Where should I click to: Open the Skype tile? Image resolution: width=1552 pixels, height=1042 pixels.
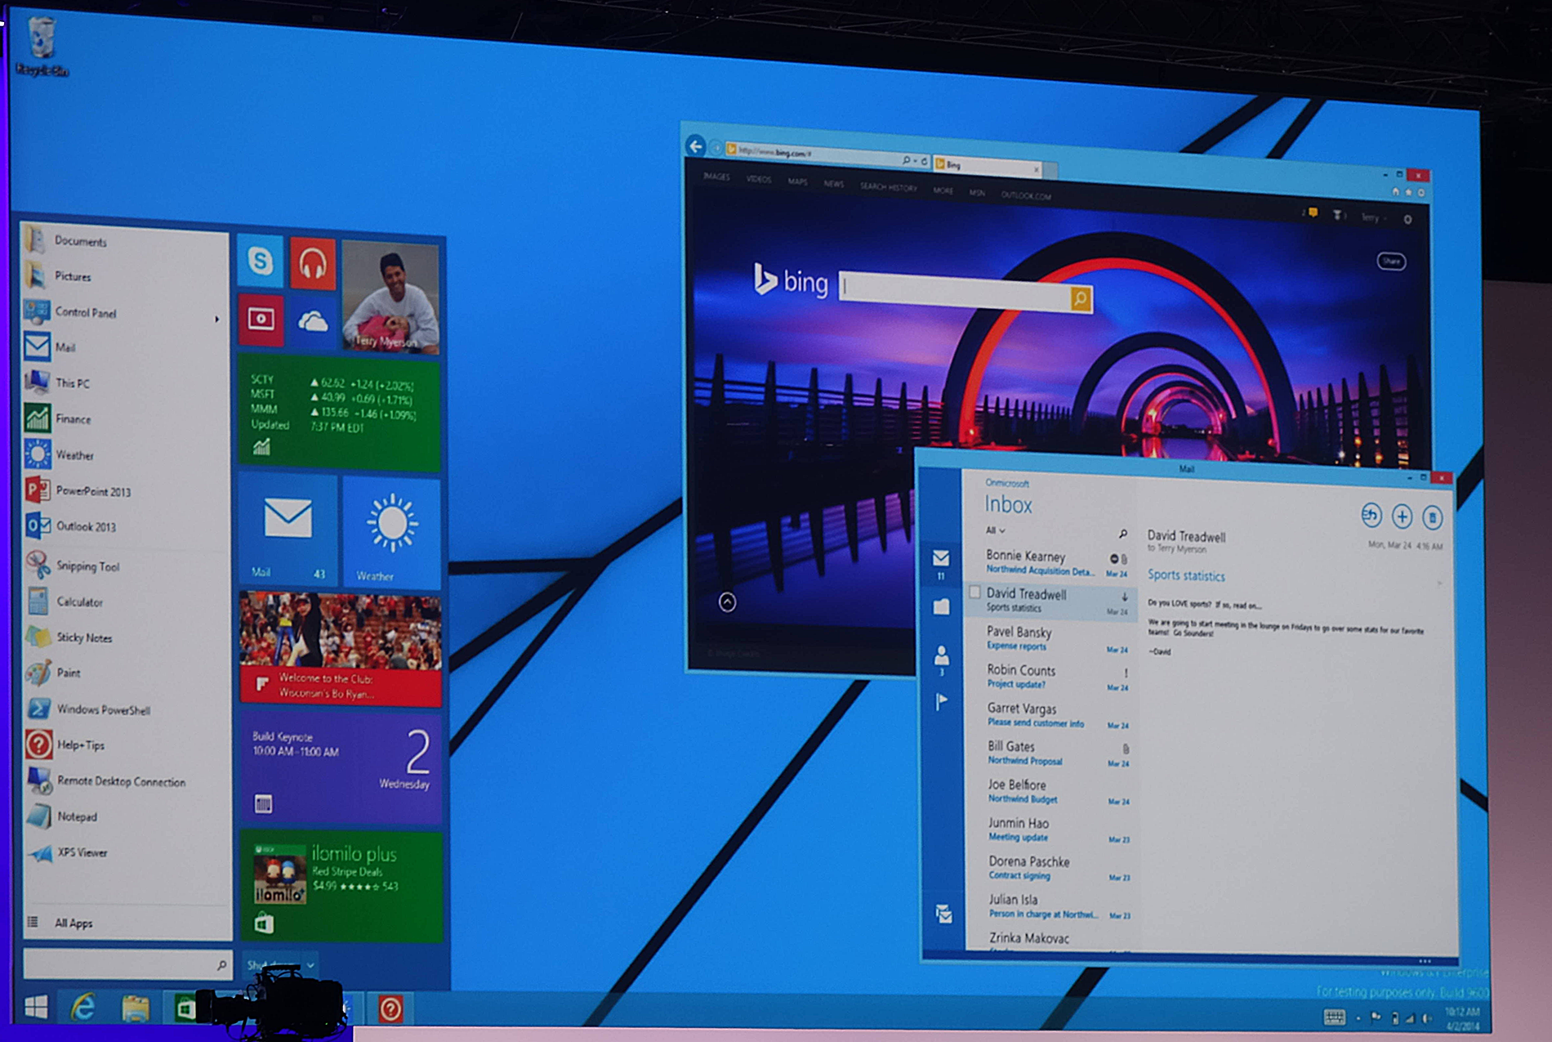[x=261, y=262]
